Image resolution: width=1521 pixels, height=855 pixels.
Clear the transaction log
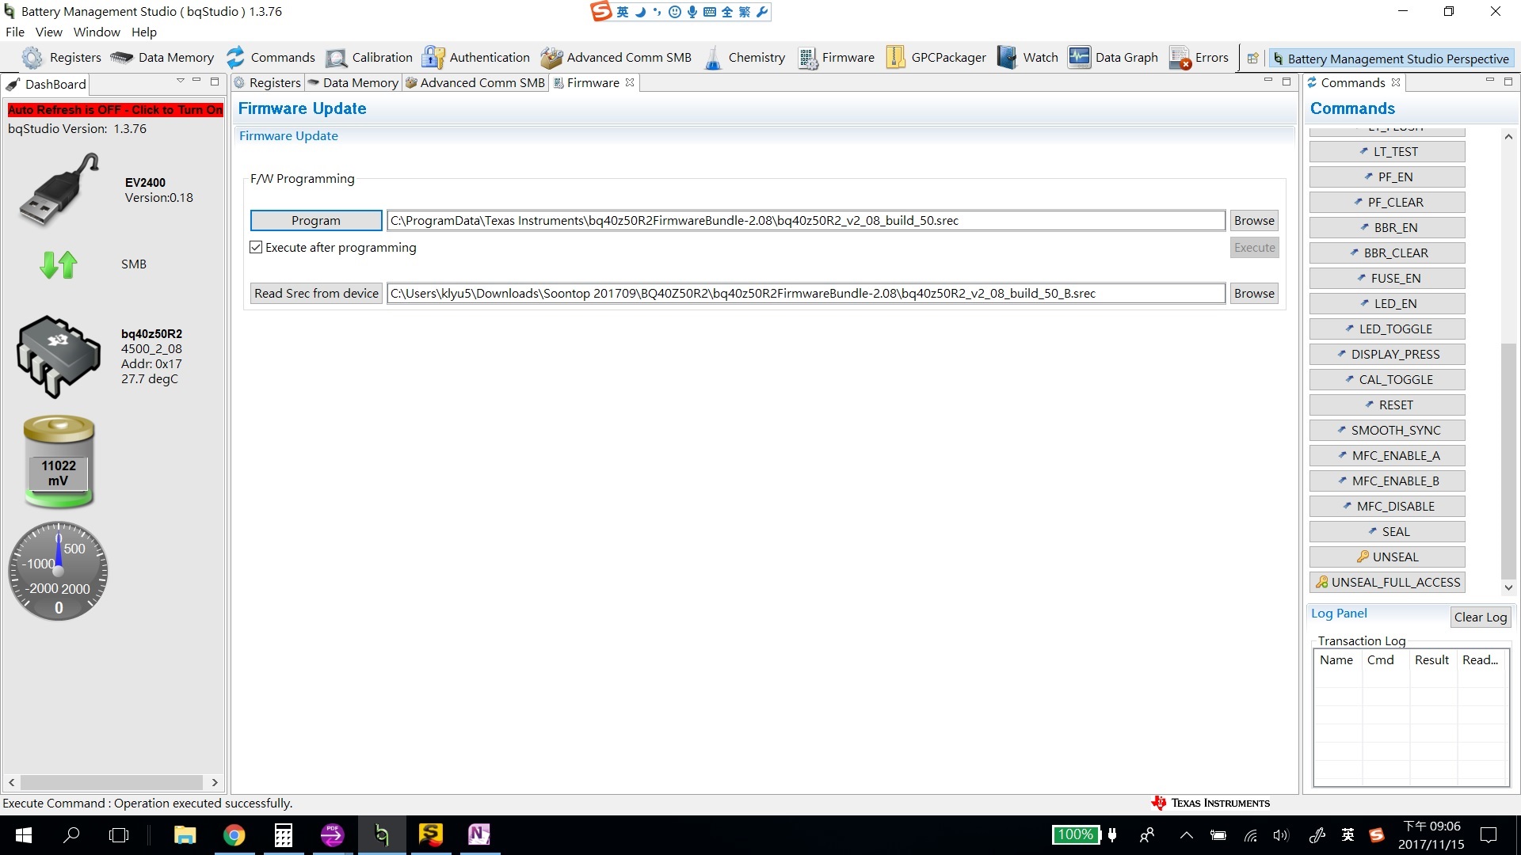(1480, 617)
